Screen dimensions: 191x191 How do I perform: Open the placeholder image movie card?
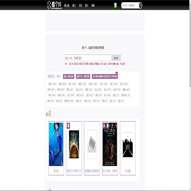[92, 148]
